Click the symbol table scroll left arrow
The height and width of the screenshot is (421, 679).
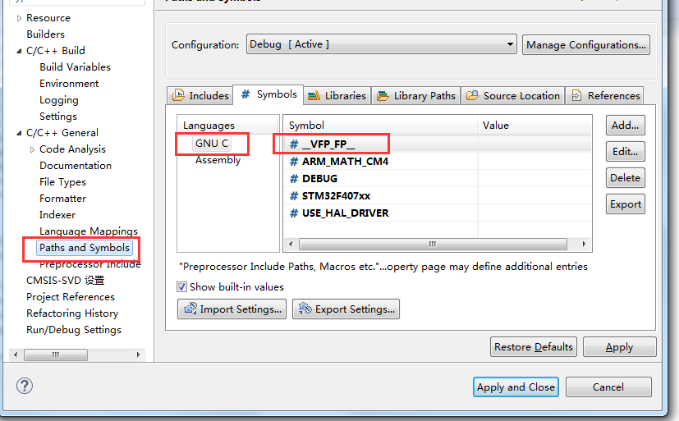coord(291,244)
